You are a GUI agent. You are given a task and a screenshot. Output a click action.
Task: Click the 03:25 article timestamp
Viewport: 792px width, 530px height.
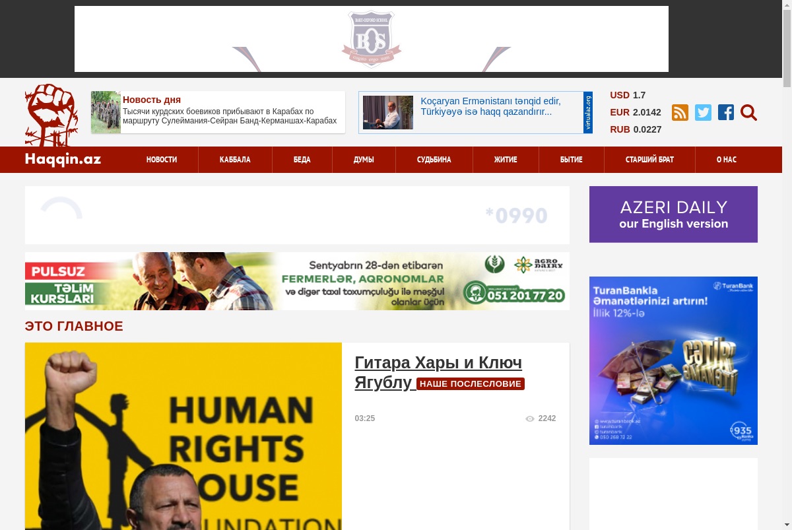point(365,418)
